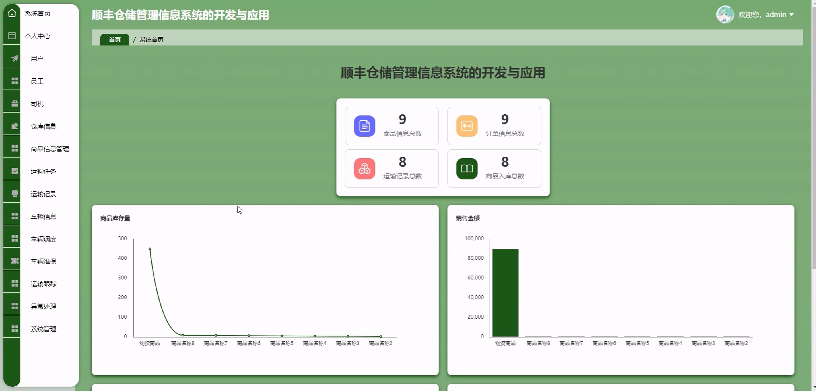
Task: Click the home icon in the sidebar
Action: click(x=12, y=13)
